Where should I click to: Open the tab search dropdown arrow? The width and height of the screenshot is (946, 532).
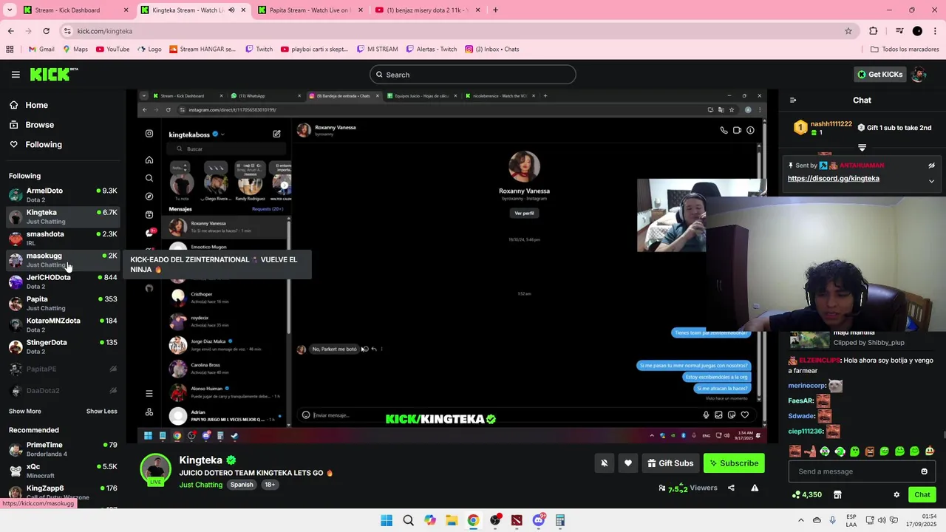click(10, 10)
